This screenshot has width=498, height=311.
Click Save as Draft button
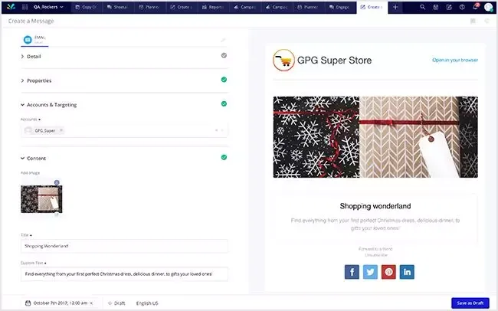(x=470, y=303)
